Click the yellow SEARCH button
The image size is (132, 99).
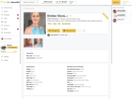click(116, 2)
